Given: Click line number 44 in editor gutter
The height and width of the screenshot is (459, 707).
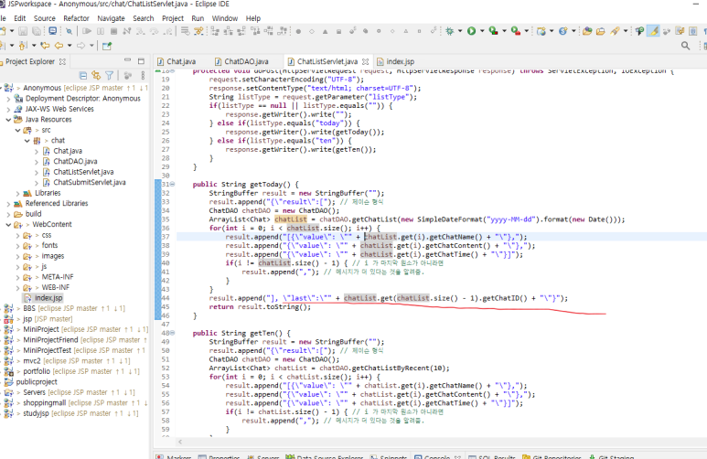Looking at the screenshot, I should coord(165,298).
